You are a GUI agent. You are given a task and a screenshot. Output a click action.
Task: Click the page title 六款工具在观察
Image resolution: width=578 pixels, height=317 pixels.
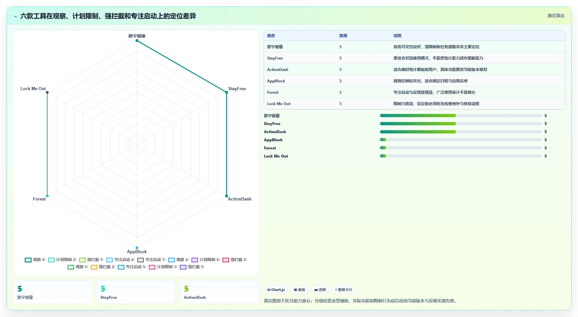pos(108,16)
